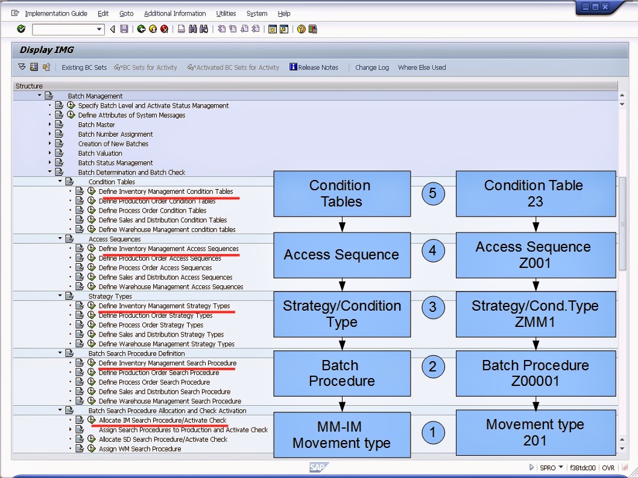The image size is (638, 478).
Task: Open documentation icon for Batch Master node
Action: [60, 124]
